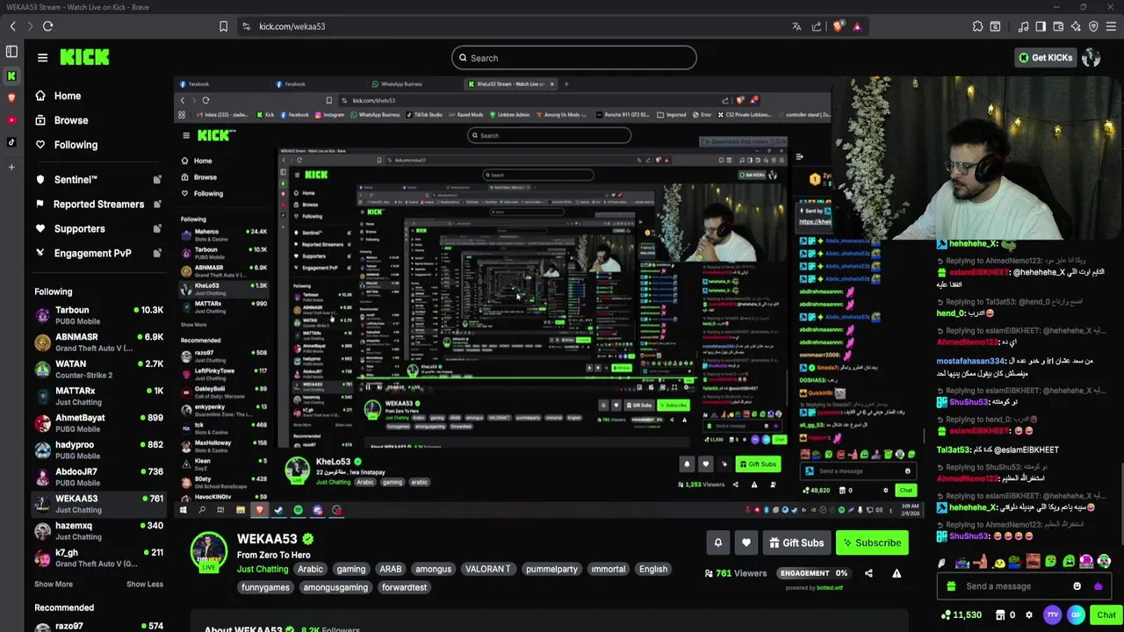This screenshot has height=632, width=1124.
Task: Report stream with warning triangle icon
Action: tap(897, 573)
